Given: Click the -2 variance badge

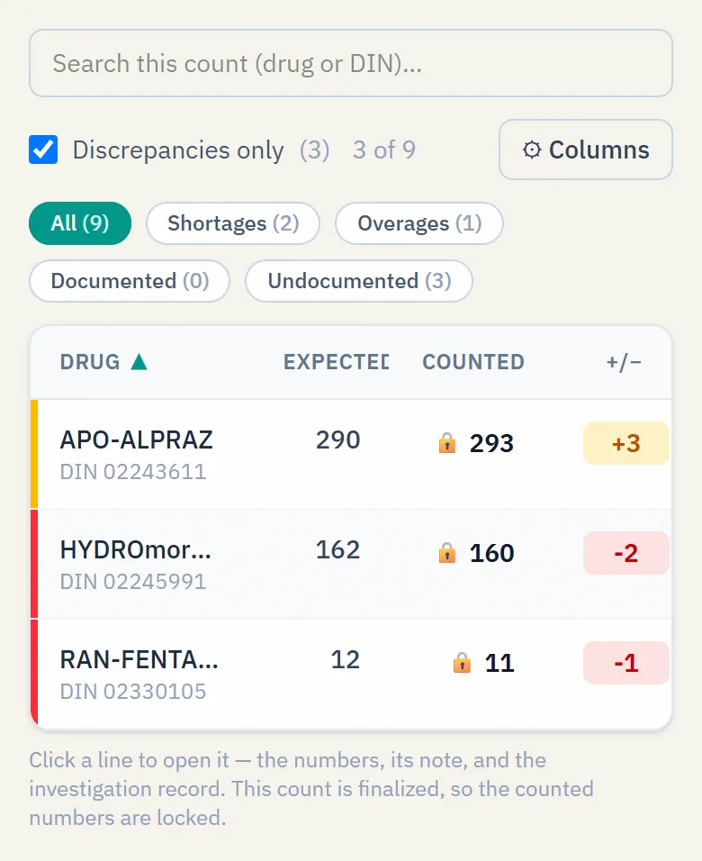Looking at the screenshot, I should (x=626, y=553).
